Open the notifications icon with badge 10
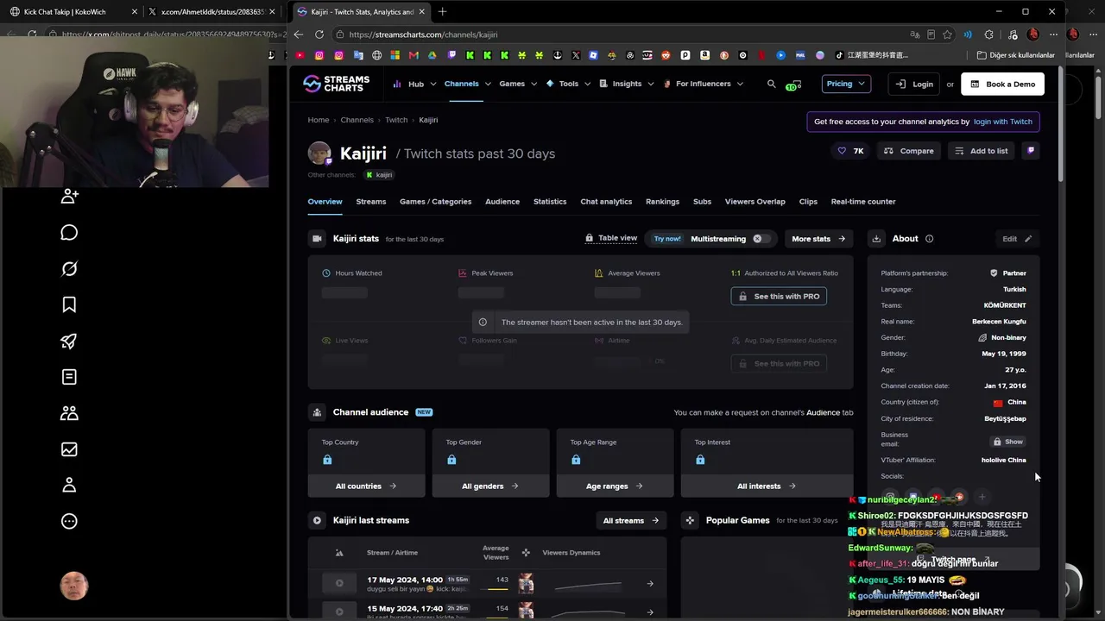 [793, 84]
